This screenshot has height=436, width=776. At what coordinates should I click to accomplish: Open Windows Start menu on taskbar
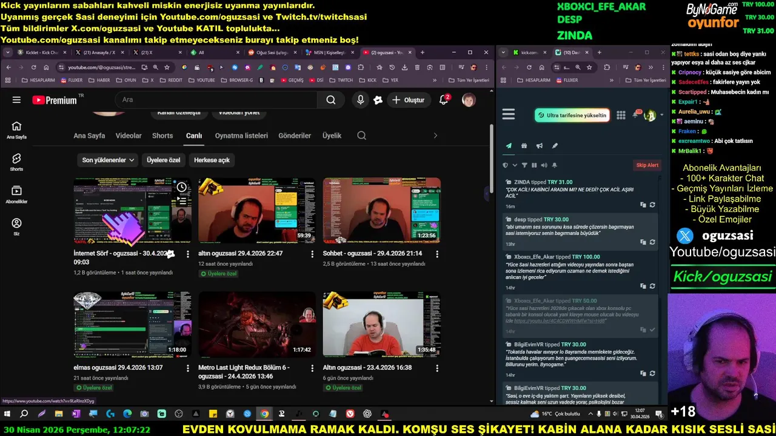pyautogui.click(x=7, y=414)
